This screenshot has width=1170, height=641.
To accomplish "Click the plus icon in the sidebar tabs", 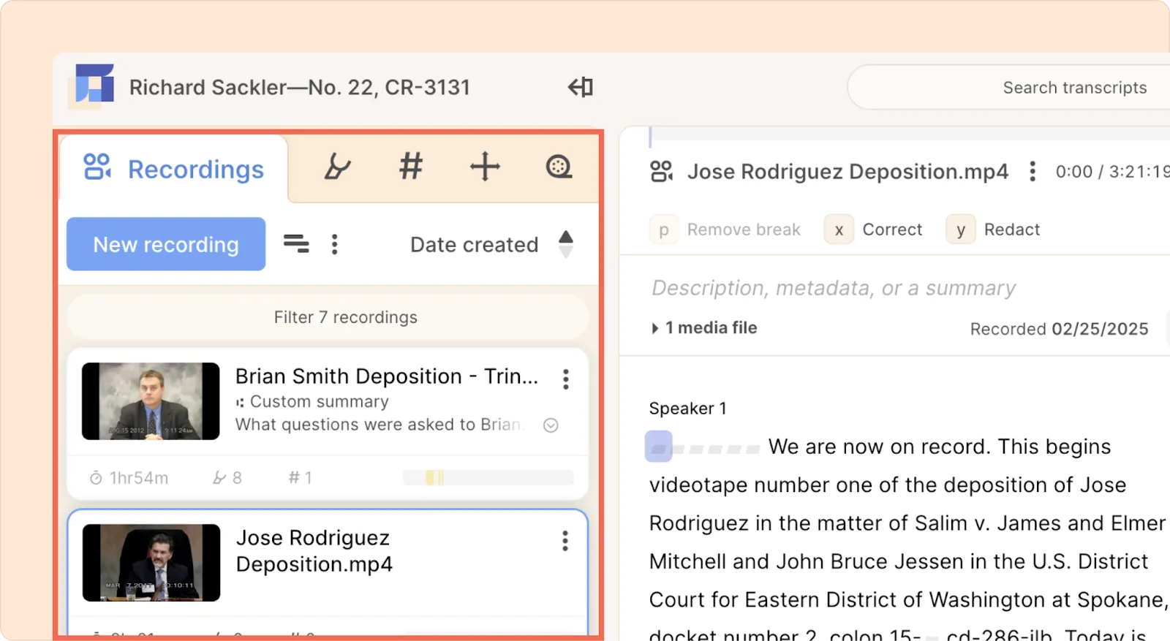I will coord(485,167).
